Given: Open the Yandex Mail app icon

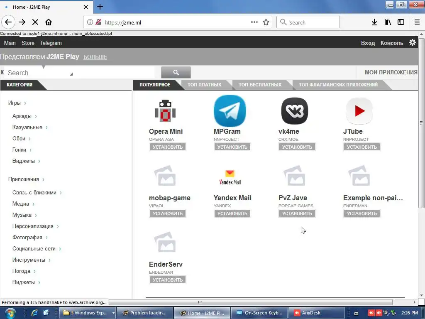Looking at the screenshot, I should pos(230,177).
